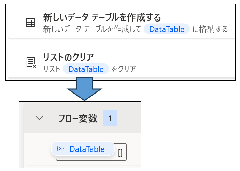Screen dimensions: 240x171
Task: Click the リスト subtitle word before DataTable
Action: click(52, 69)
